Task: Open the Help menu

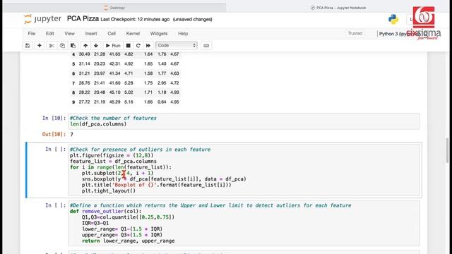Action: point(183,33)
